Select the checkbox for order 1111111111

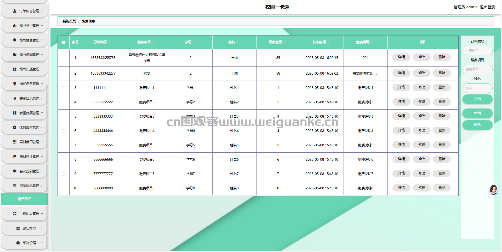pyautogui.click(x=64, y=88)
